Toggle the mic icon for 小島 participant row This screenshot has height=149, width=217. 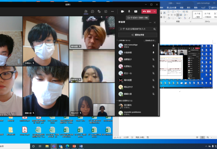coord(153,52)
